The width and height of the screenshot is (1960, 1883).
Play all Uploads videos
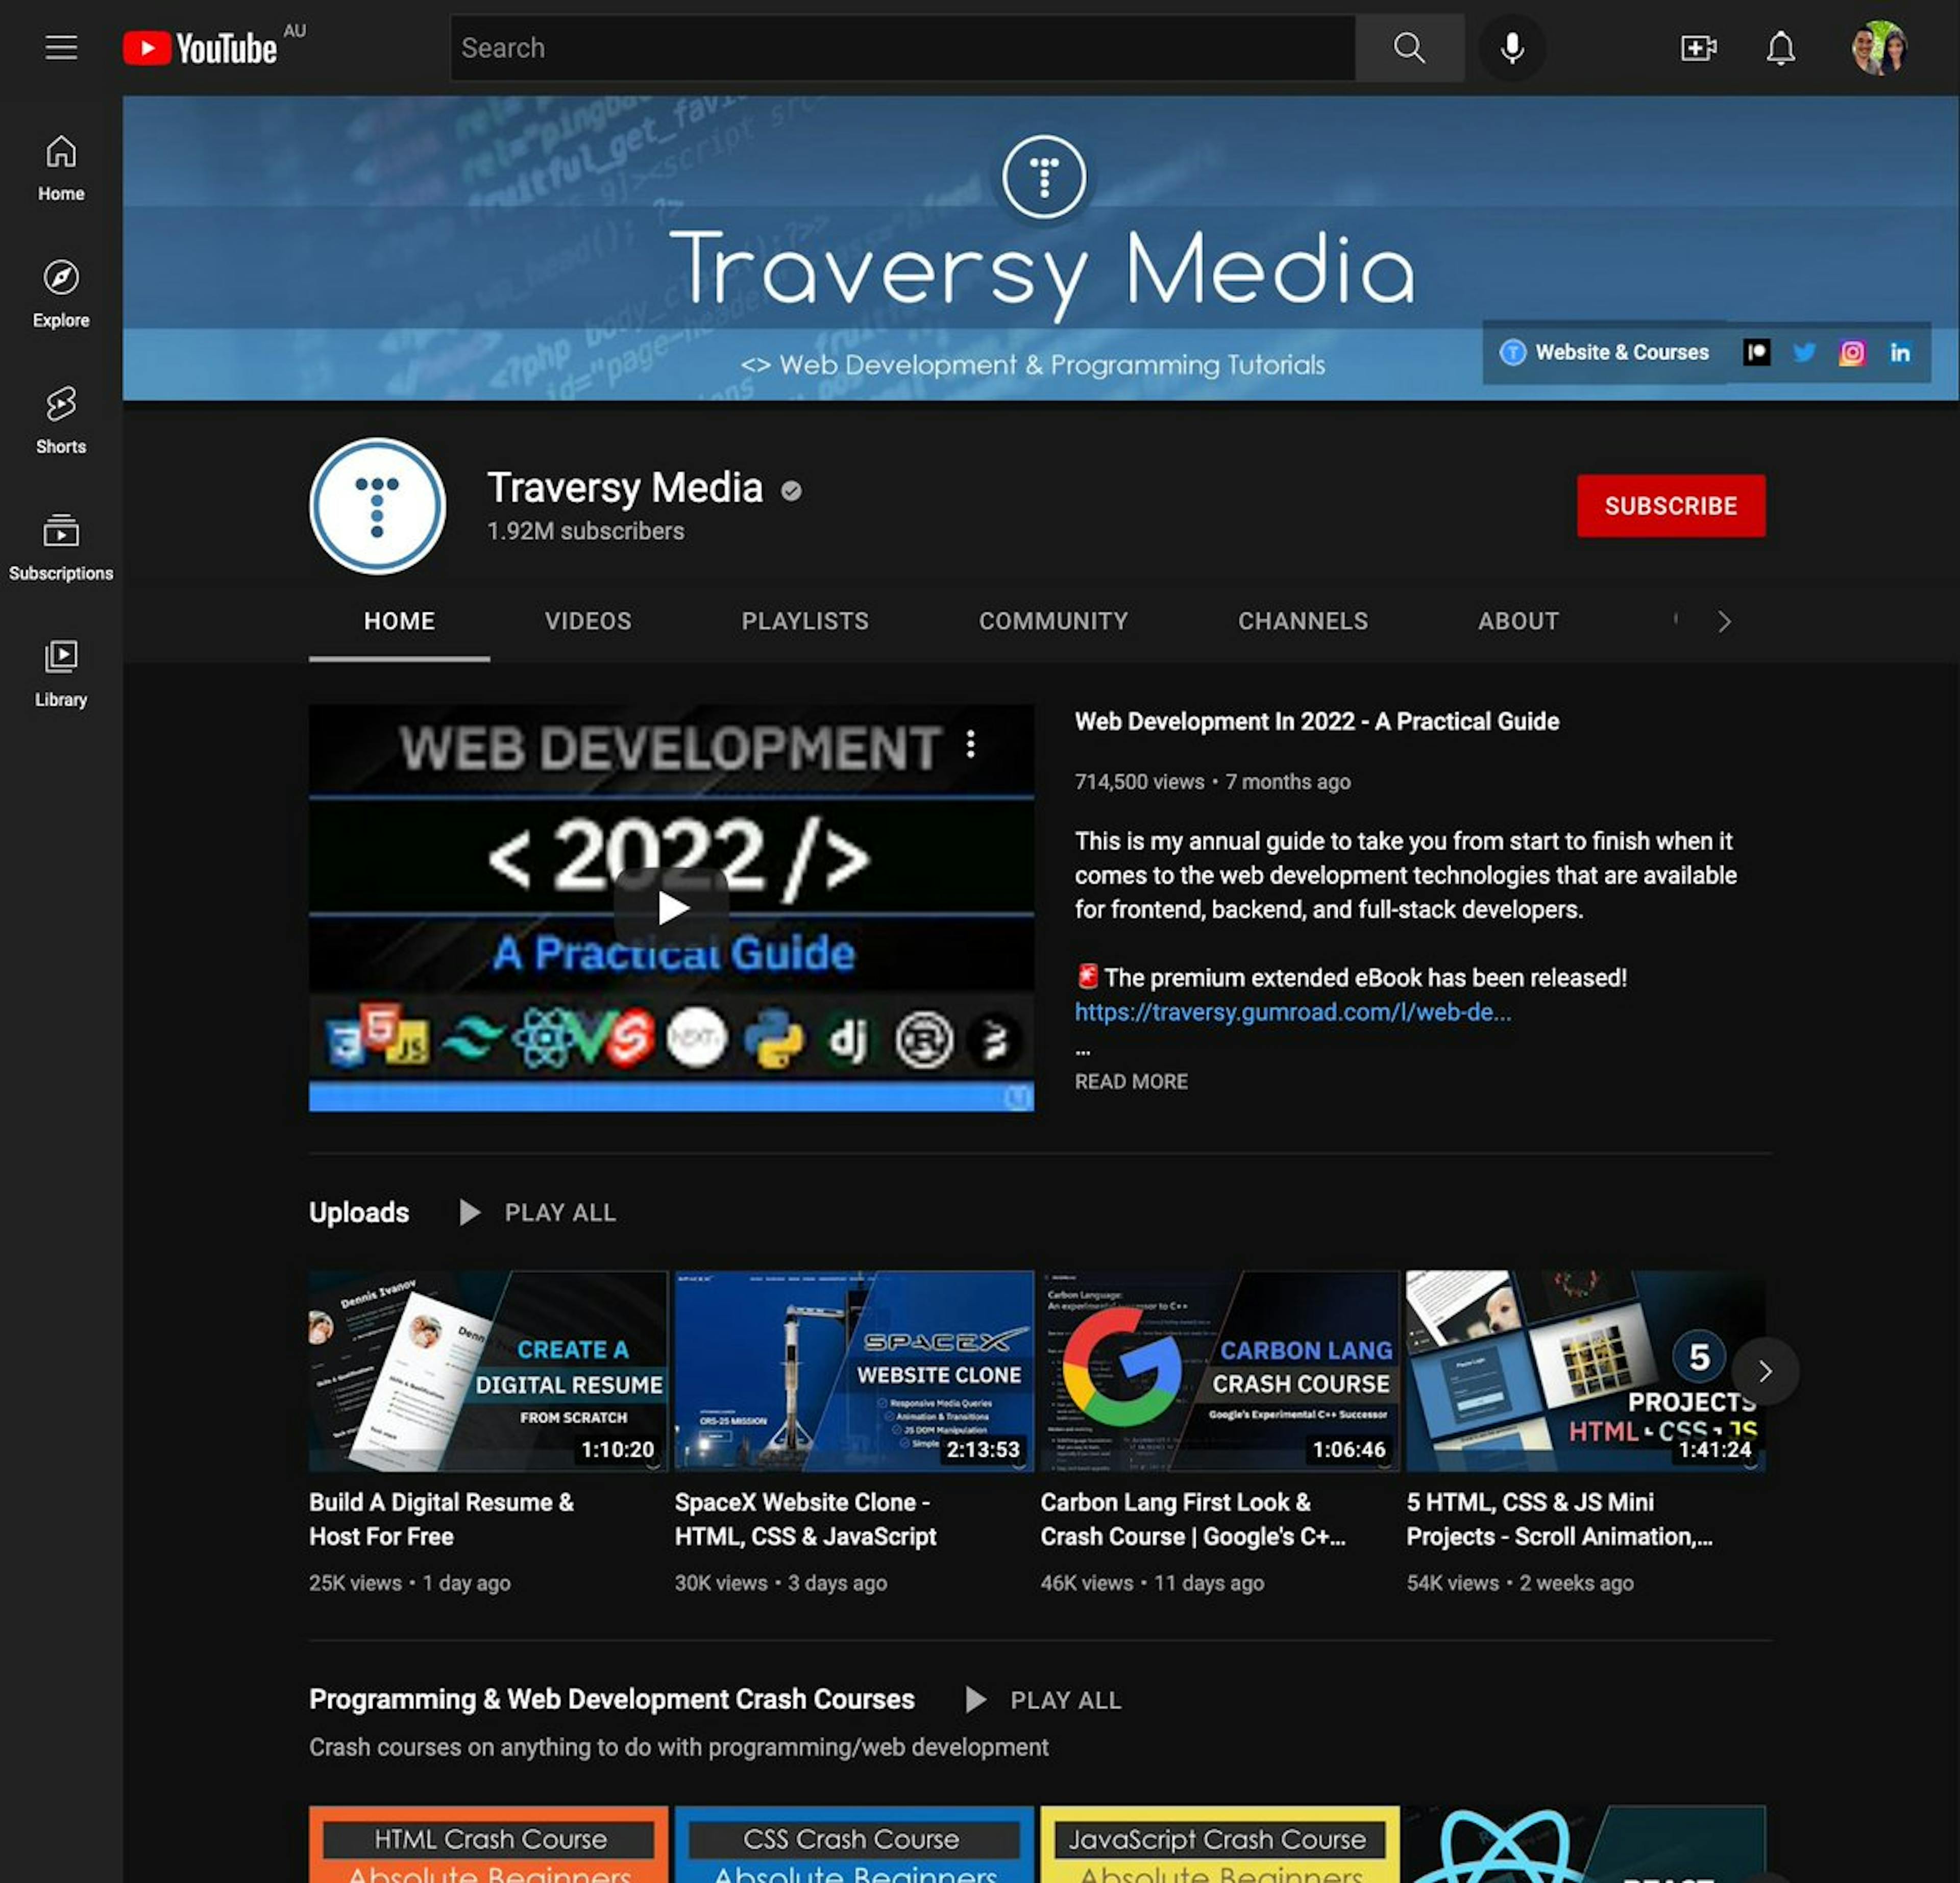click(x=537, y=1212)
